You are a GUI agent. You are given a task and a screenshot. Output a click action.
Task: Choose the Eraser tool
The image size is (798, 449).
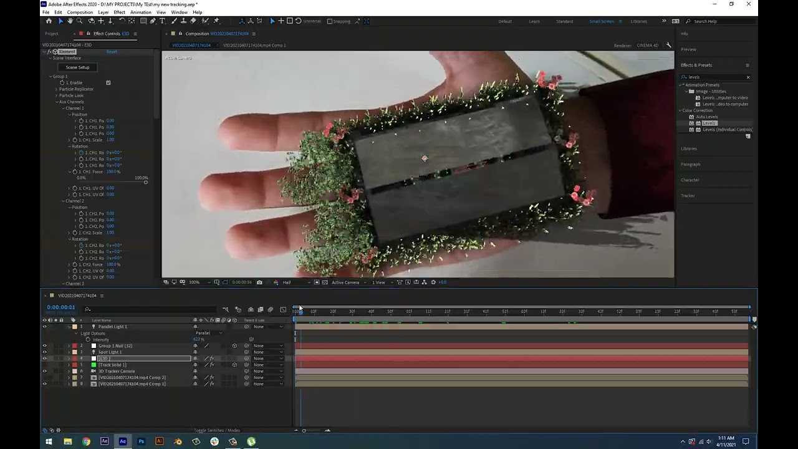[x=193, y=21]
